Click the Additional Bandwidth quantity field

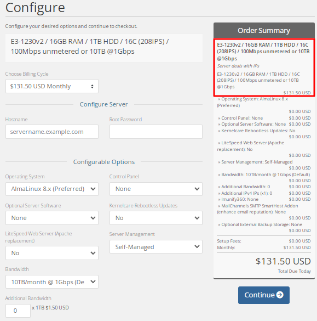point(18,311)
